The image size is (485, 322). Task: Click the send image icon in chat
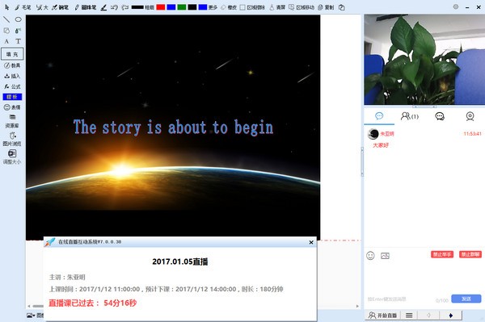pos(385,256)
